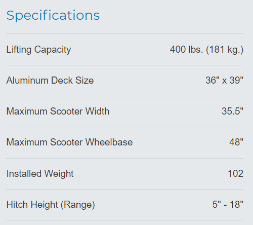The image size is (253, 225).
Task: Click the (181 kg.) metric value
Action: click(225, 50)
